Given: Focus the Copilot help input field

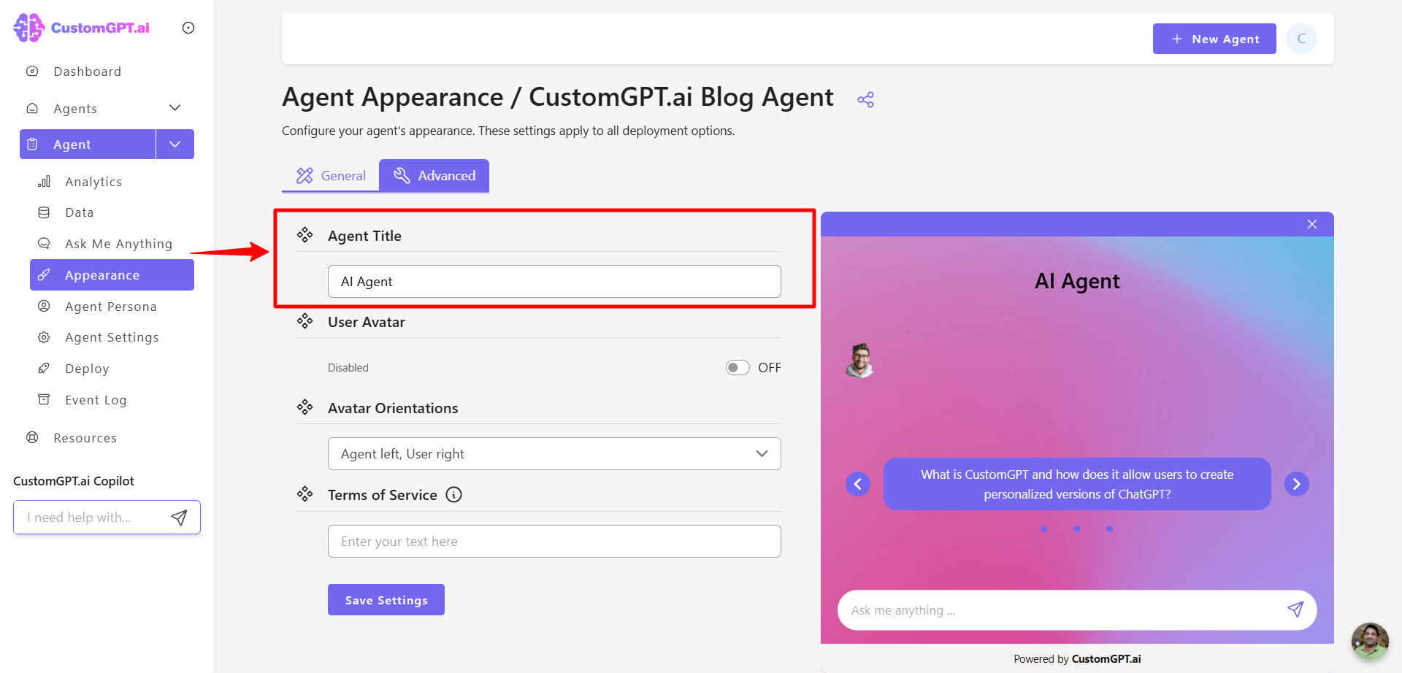Looking at the screenshot, I should click(x=91, y=518).
